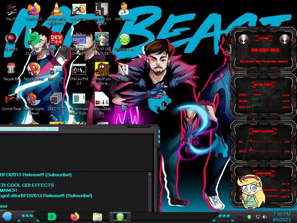Click the CPU usage bar in SYSTEM widget
This screenshot has height=223, width=297.
[x=256, y=95]
